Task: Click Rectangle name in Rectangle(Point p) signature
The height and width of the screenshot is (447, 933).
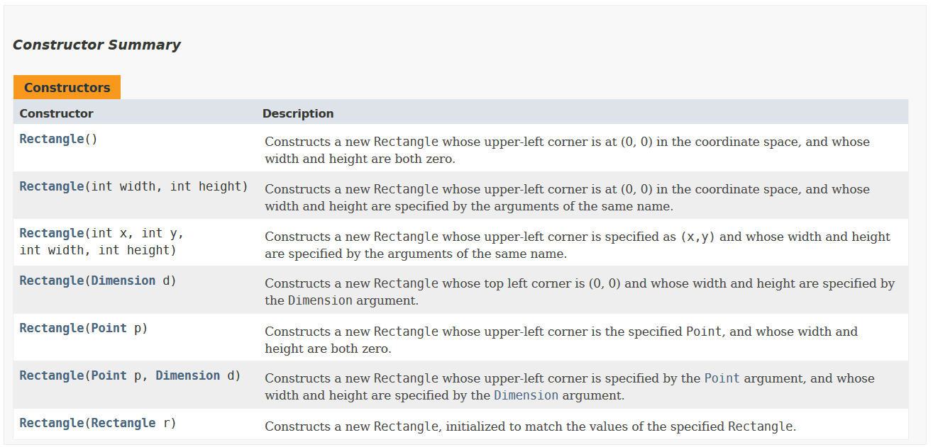Action: (x=52, y=329)
